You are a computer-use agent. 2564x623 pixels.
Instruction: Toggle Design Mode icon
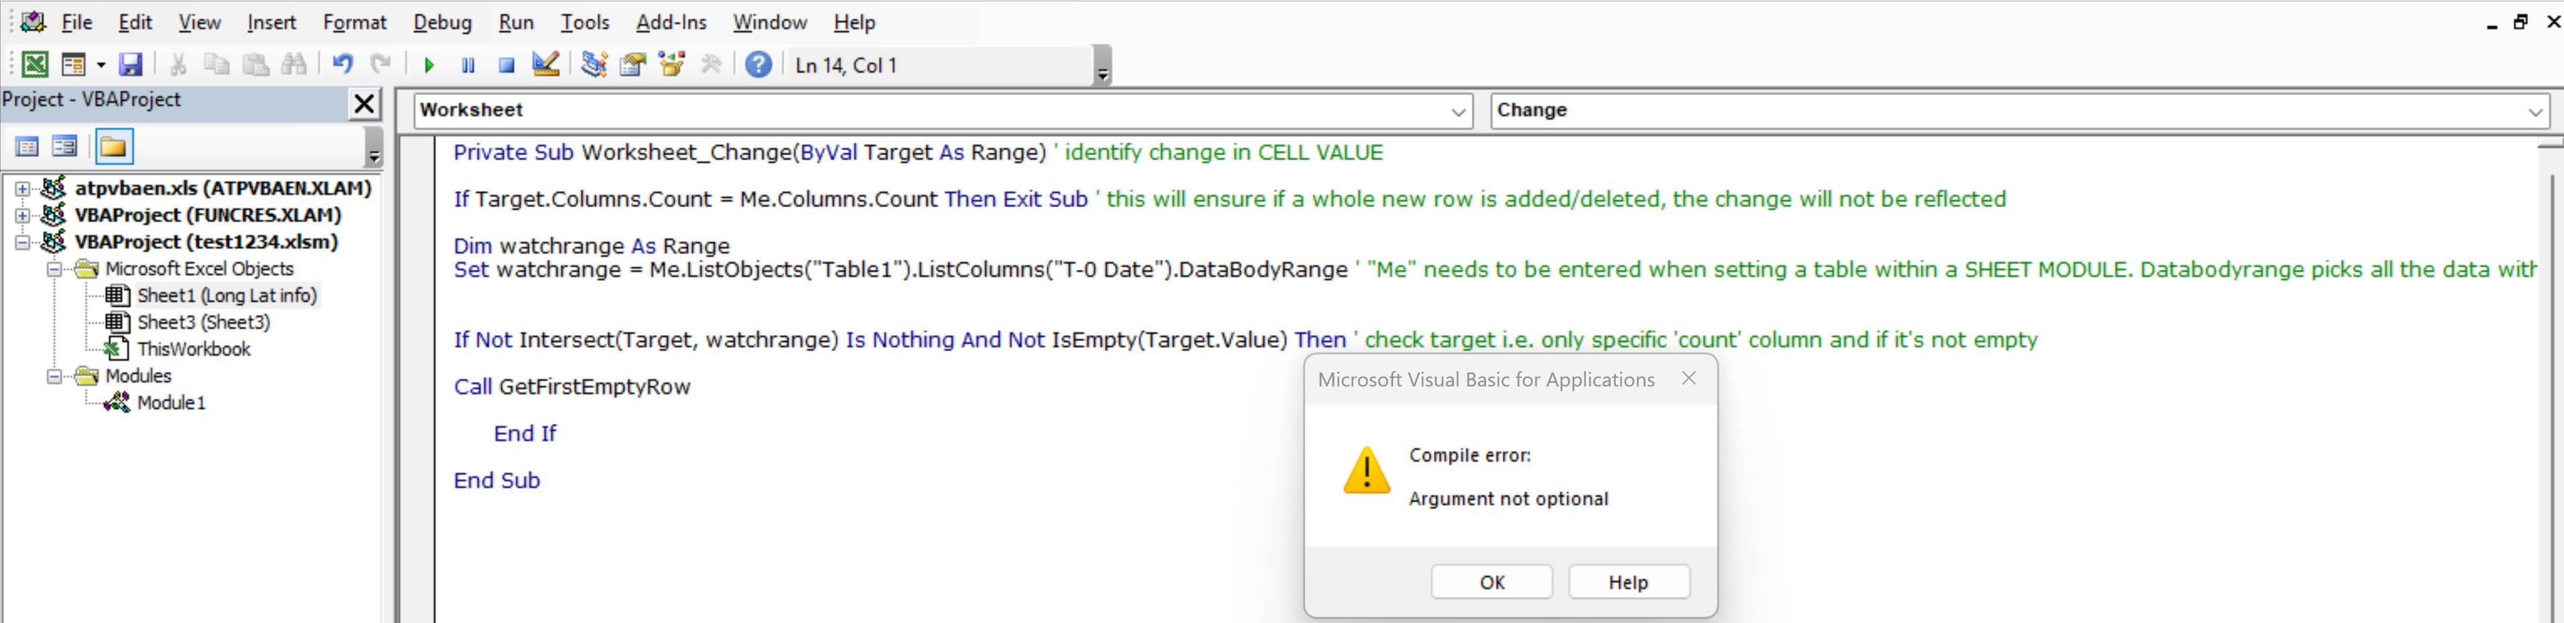(545, 65)
